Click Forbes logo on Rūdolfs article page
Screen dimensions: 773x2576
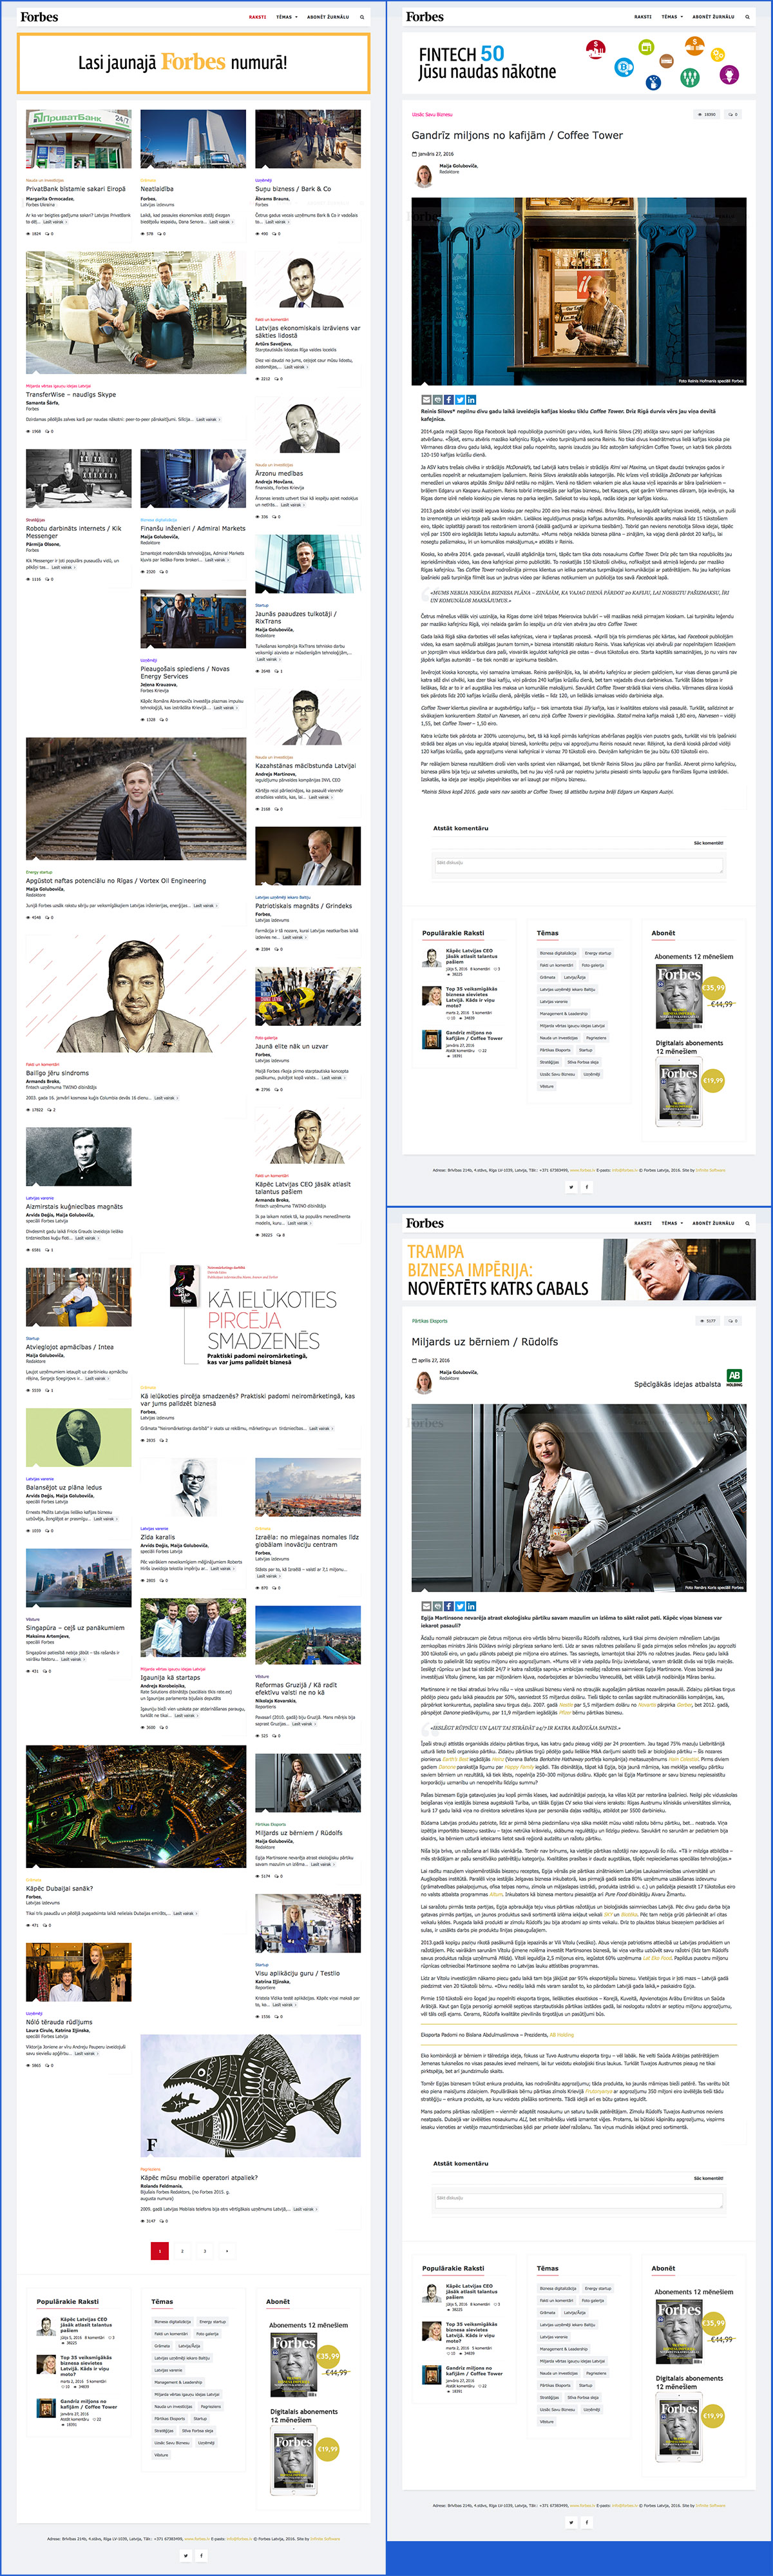click(425, 1223)
